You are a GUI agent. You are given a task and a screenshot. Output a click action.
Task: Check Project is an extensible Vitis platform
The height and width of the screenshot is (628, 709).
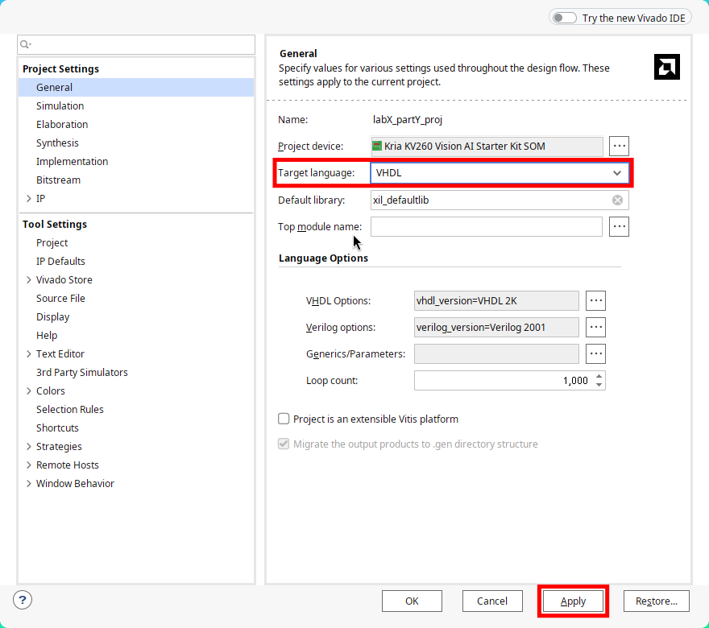(284, 419)
